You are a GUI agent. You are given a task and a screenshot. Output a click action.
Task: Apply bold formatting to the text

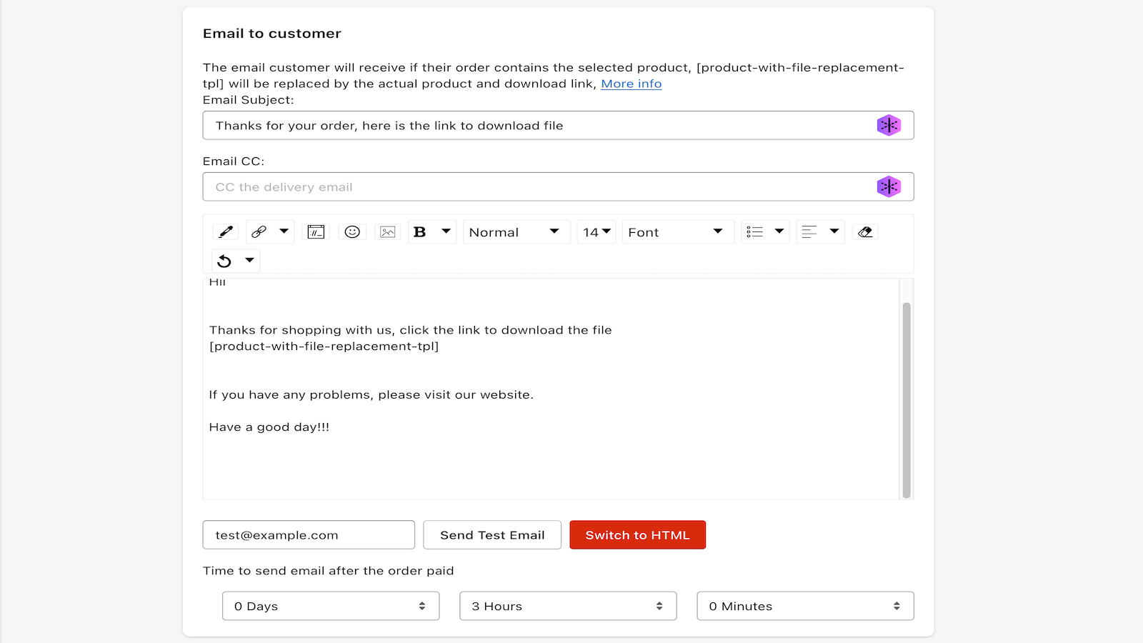(420, 231)
